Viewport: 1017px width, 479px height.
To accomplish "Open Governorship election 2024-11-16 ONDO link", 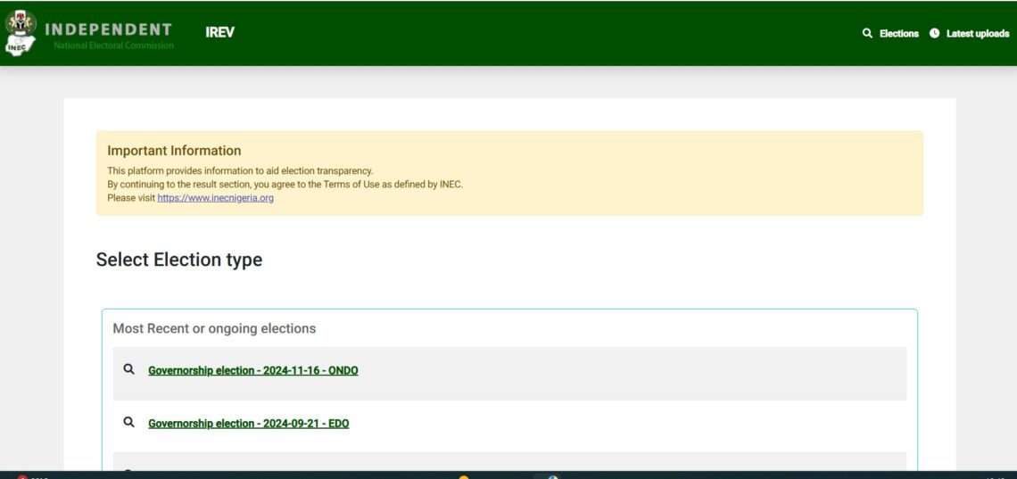I will point(253,371).
